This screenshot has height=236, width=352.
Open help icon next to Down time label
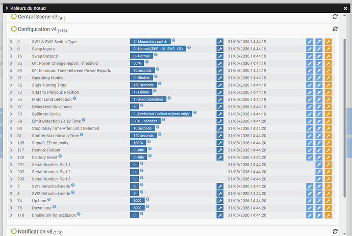point(54,206)
